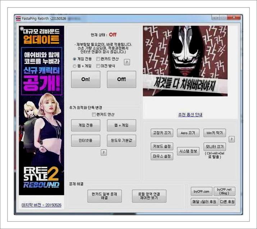Click the big On! button
Image resolution: width=257 pixels, height=229 pixels.
point(86,79)
